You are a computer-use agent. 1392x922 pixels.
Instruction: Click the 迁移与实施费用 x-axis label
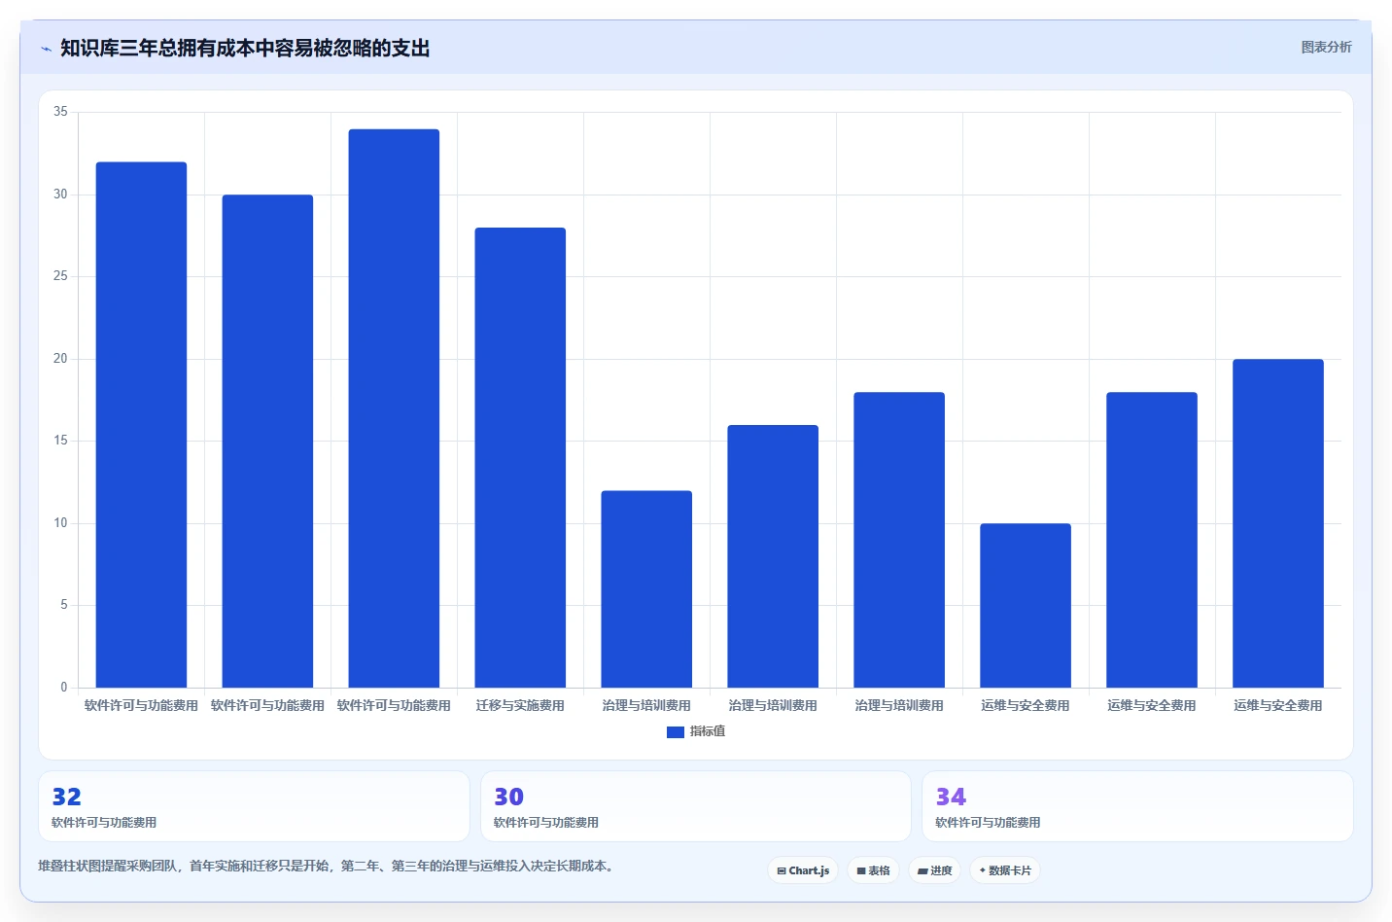520,705
